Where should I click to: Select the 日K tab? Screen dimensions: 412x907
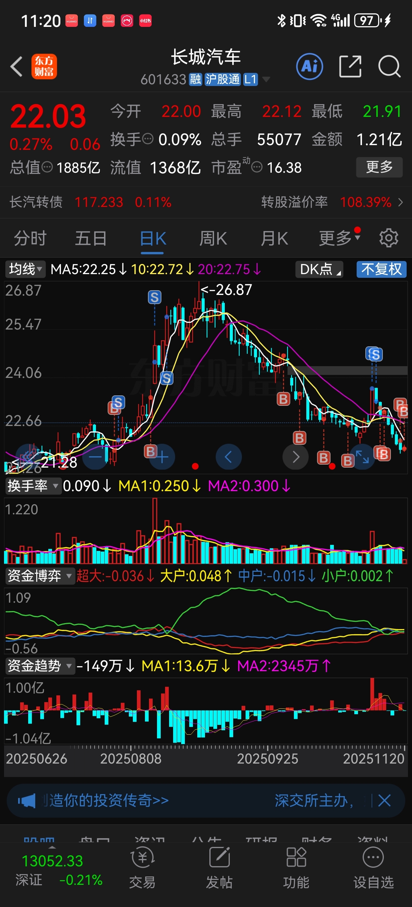[153, 239]
